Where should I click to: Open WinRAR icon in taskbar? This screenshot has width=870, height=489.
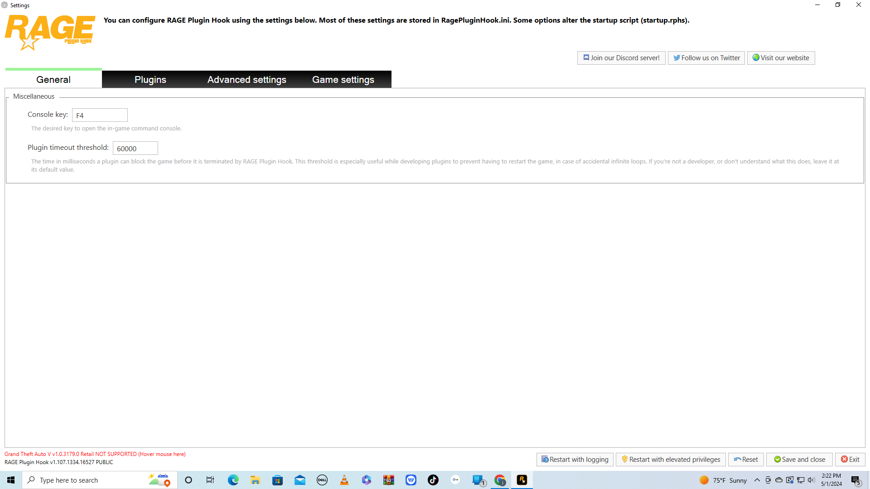pos(389,480)
